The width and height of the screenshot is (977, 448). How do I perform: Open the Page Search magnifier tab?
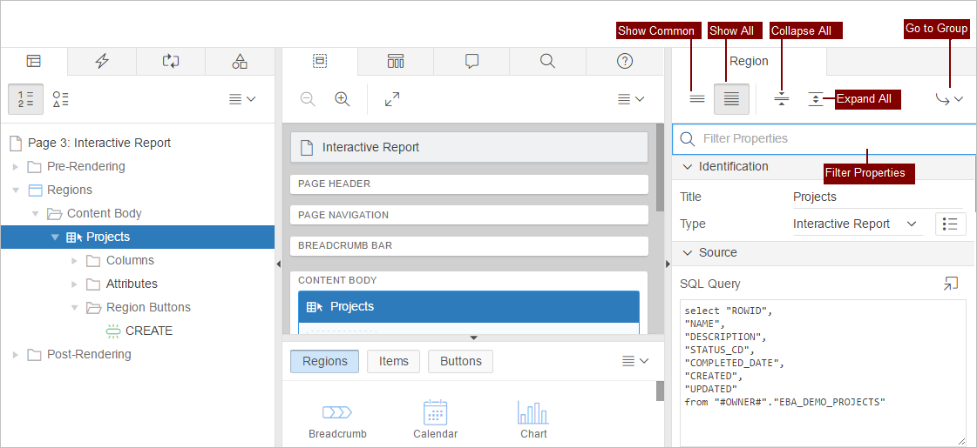click(547, 61)
